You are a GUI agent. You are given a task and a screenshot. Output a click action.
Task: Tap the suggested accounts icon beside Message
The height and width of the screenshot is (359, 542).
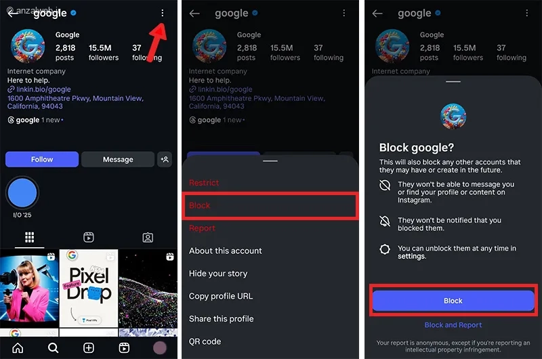click(165, 159)
